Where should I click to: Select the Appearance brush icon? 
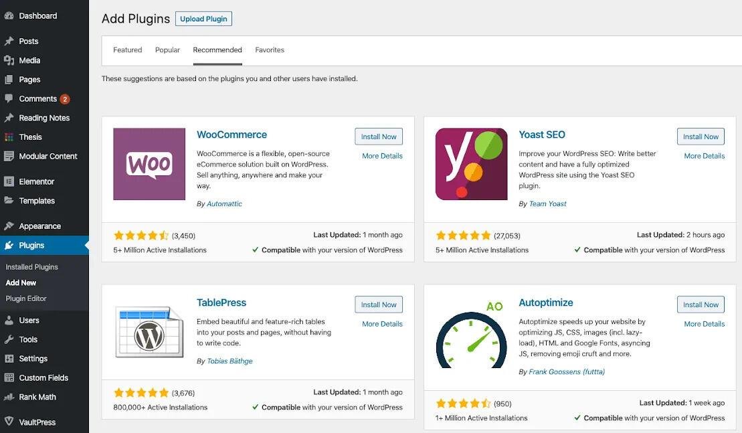(9, 225)
